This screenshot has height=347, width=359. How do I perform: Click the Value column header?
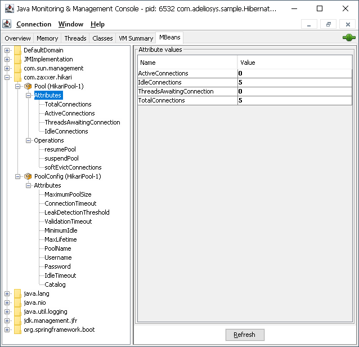click(x=295, y=63)
